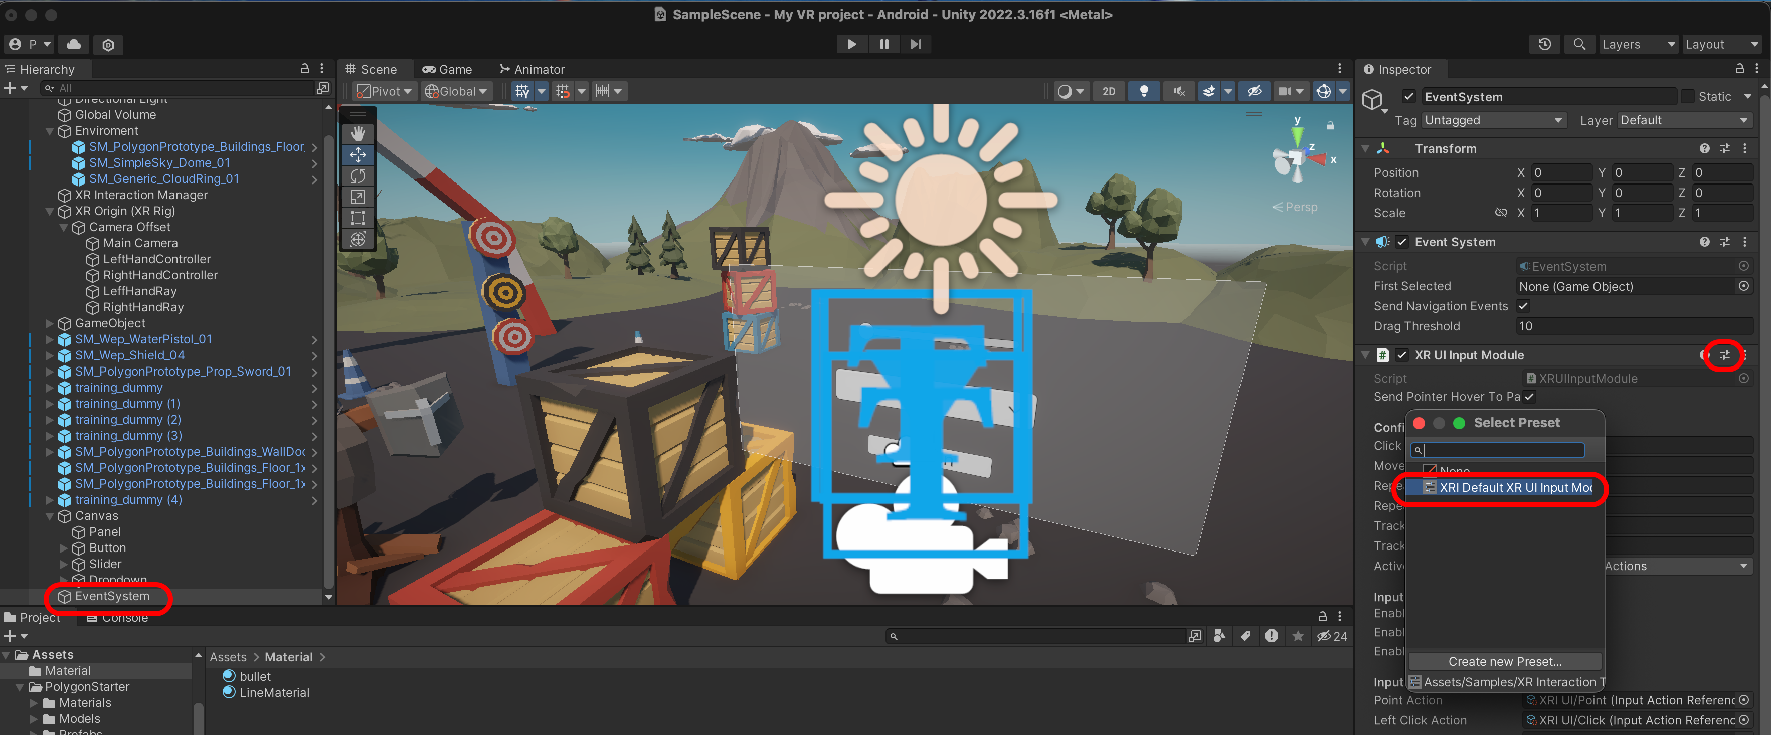Open the Layers dropdown in top toolbar
Image resolution: width=1771 pixels, height=735 pixels.
(x=1638, y=45)
